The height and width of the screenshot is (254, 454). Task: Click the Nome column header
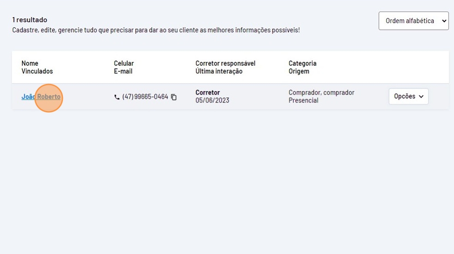[x=30, y=63]
